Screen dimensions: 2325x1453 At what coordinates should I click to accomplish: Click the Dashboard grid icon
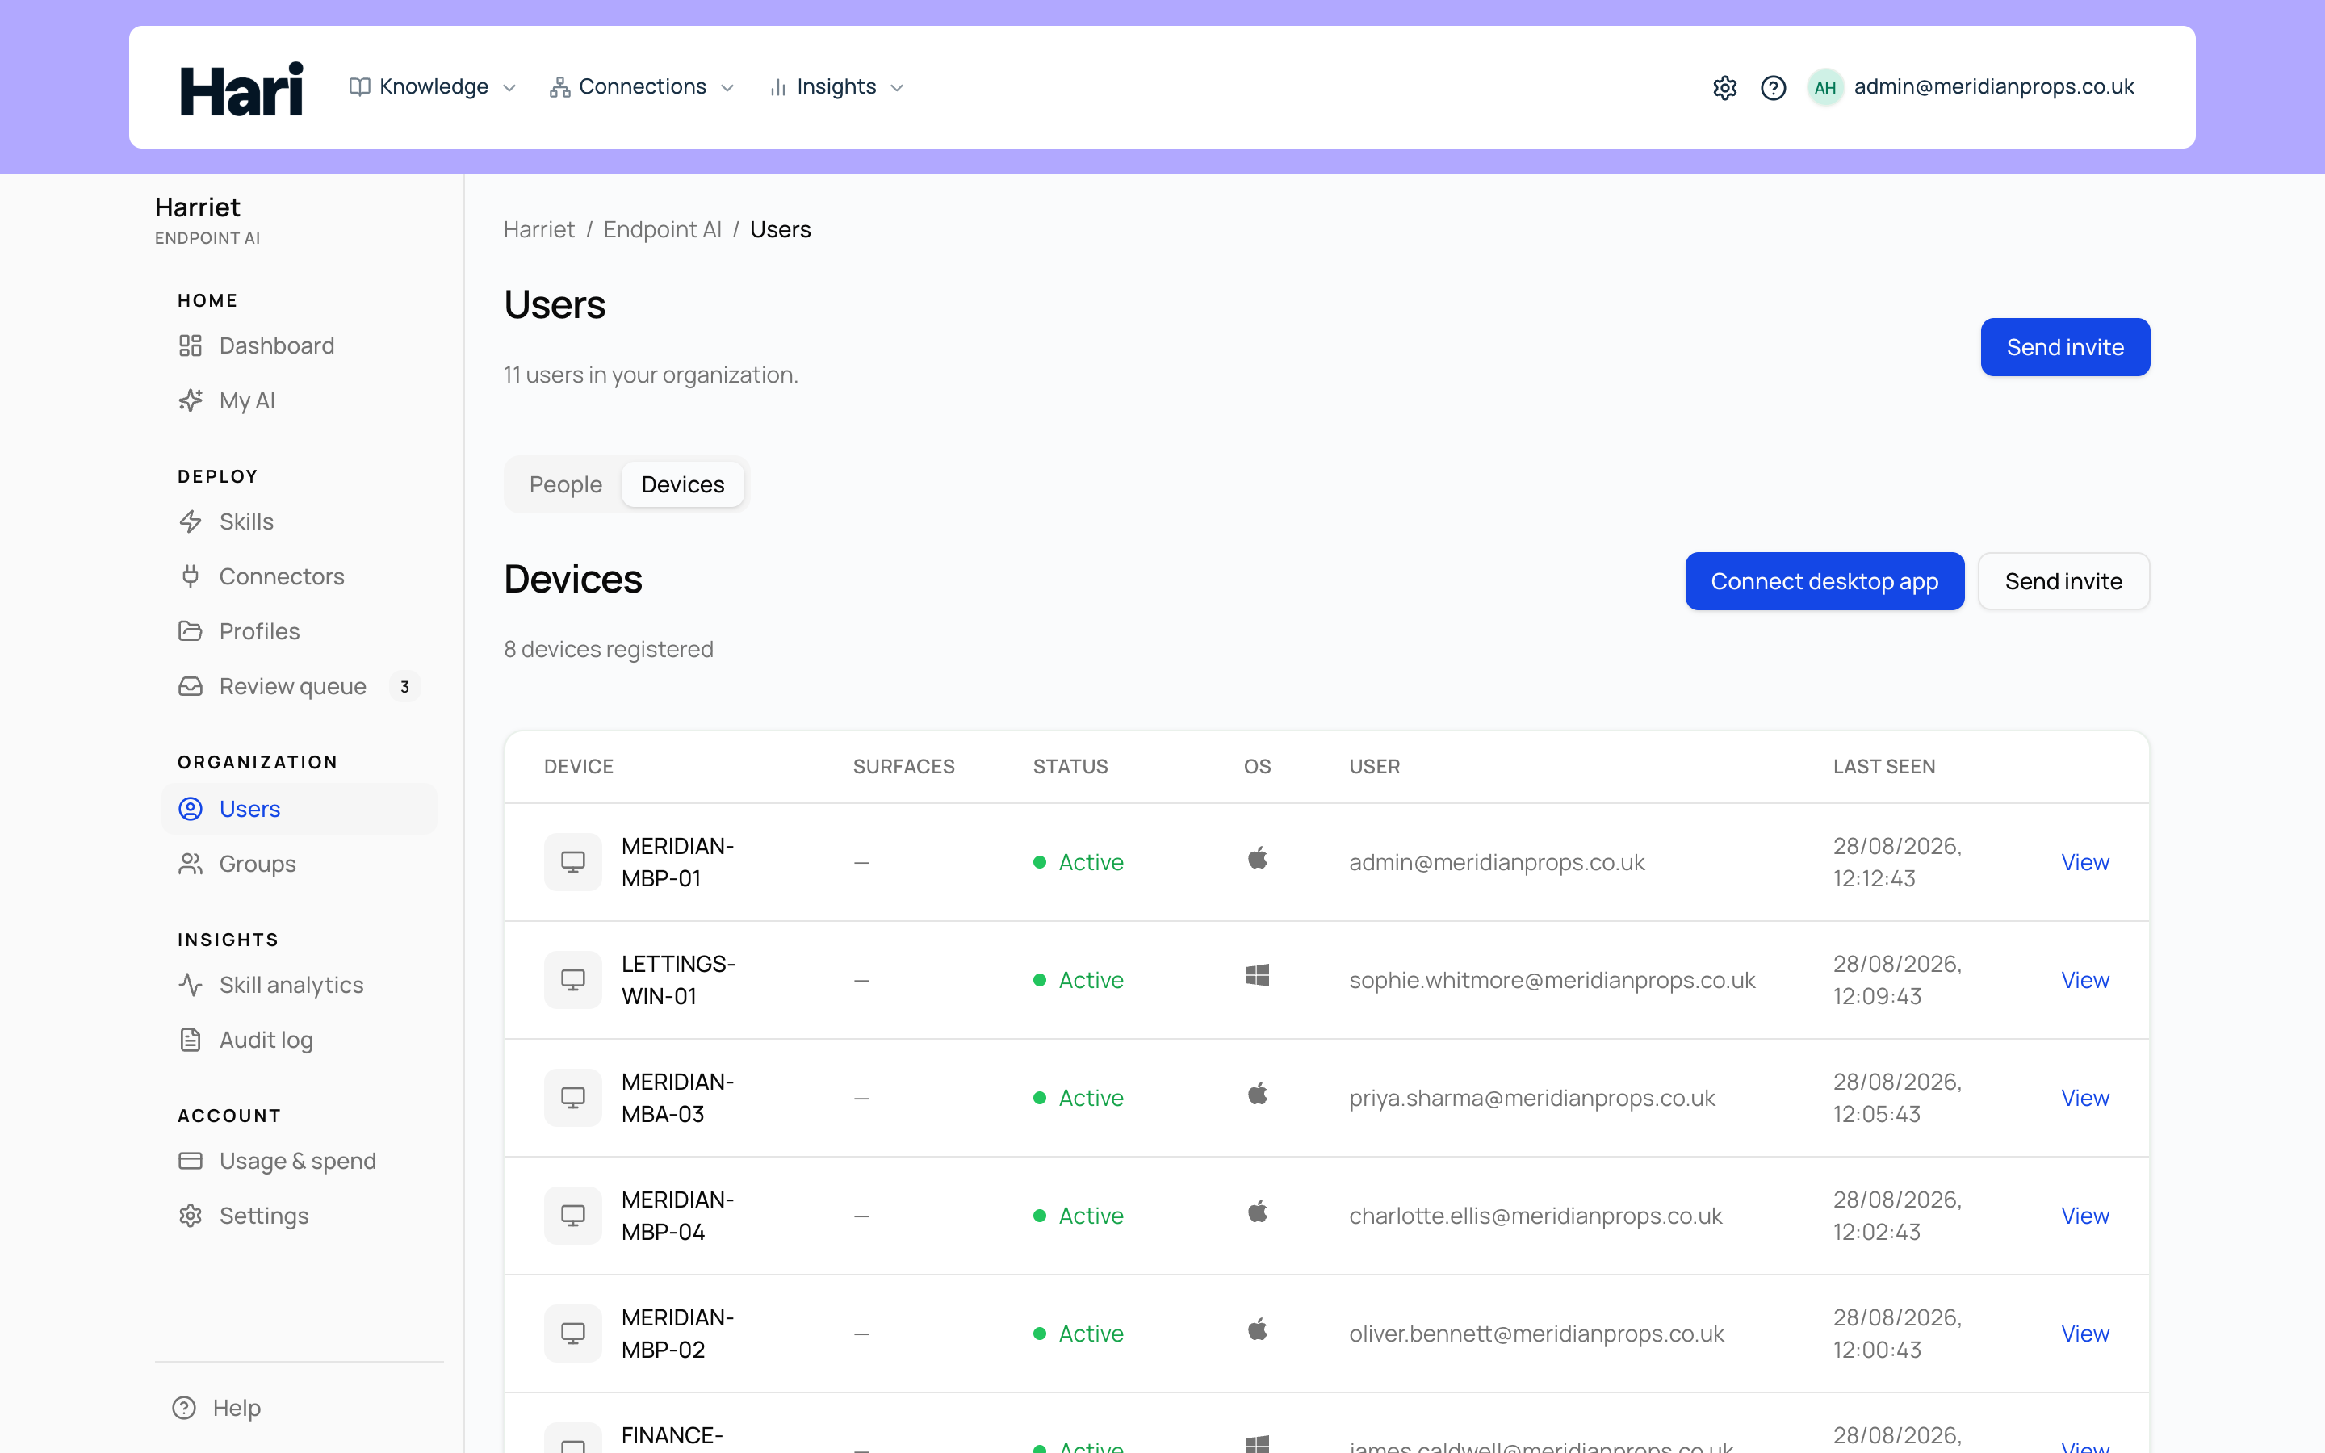191,346
